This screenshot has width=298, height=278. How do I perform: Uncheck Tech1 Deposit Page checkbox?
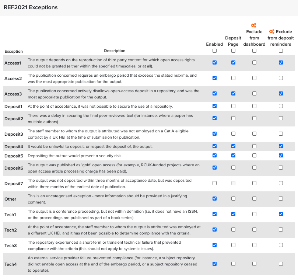point(233,214)
